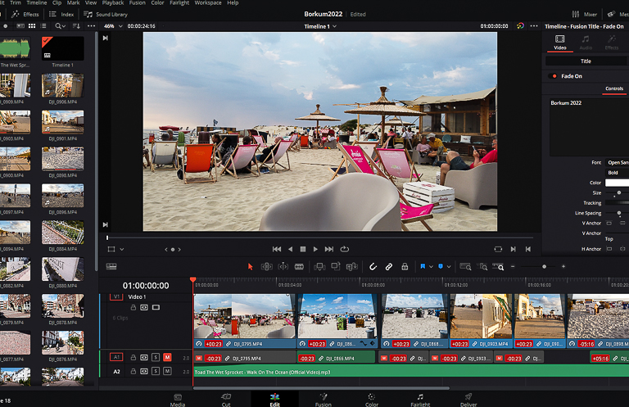Screen dimensions: 629x407
Task: Select Blade Edit mode tool
Action: (299, 267)
